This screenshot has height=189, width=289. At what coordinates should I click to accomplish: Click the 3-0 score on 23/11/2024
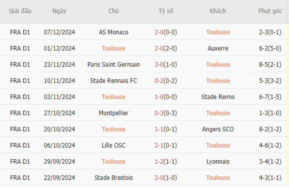(159, 64)
